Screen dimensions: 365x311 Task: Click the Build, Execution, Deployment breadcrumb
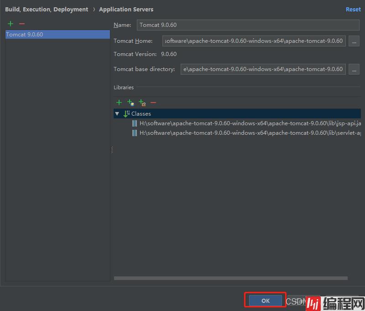[x=47, y=10]
